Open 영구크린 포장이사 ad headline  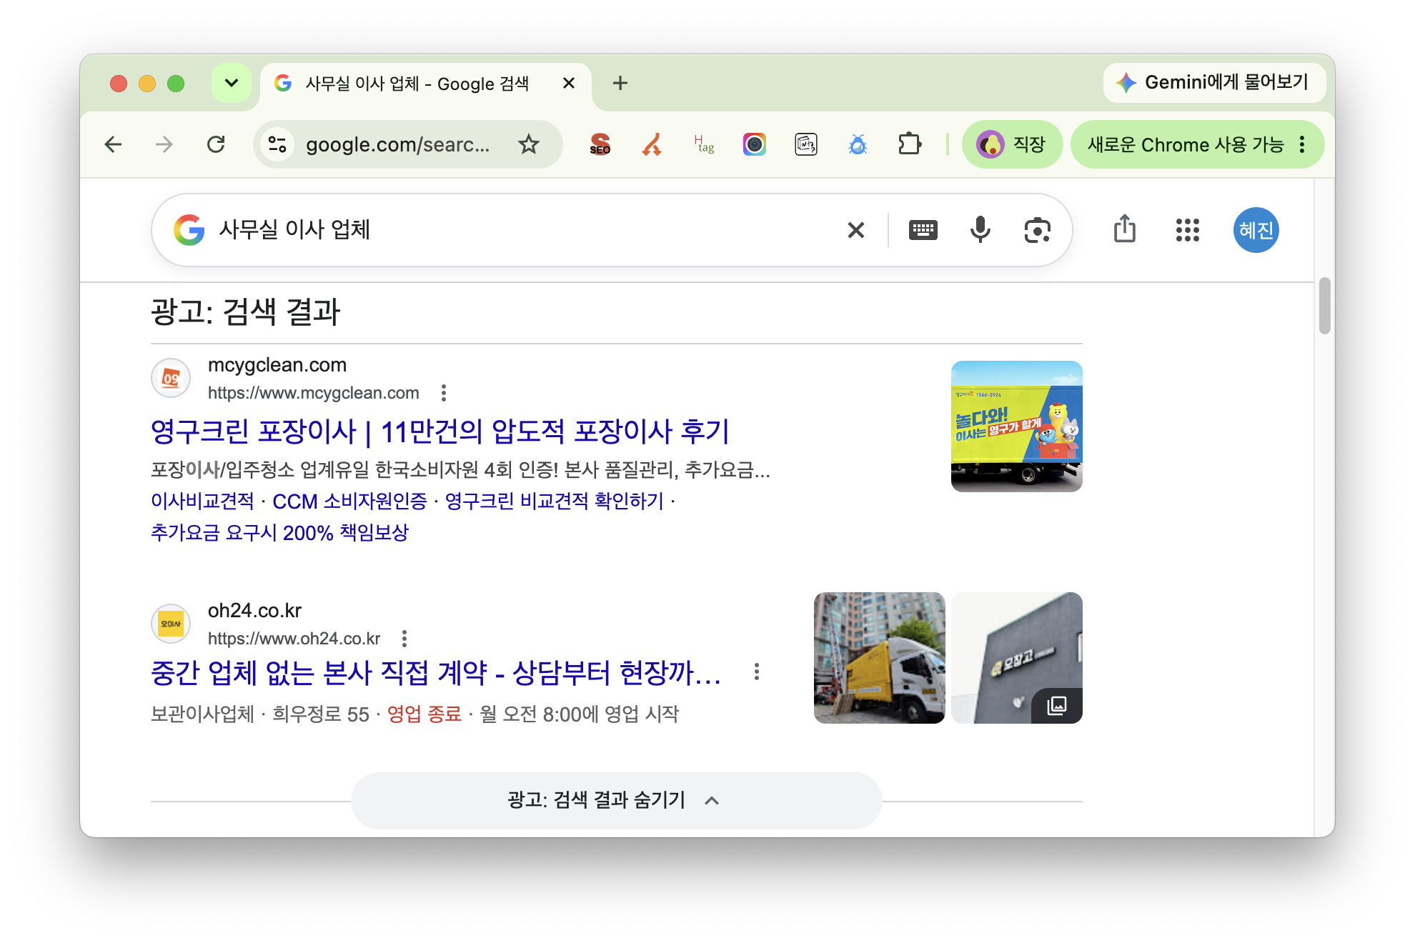(x=440, y=431)
